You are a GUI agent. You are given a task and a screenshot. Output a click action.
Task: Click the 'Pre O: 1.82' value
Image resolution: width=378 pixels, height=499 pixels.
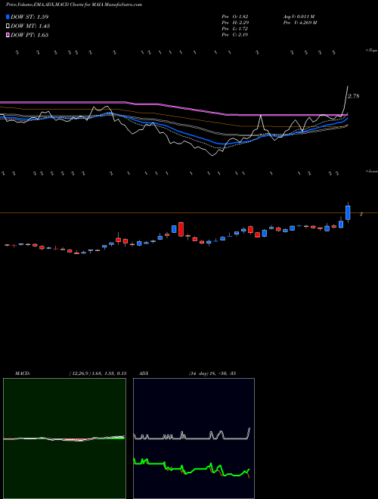pyautogui.click(x=235, y=17)
